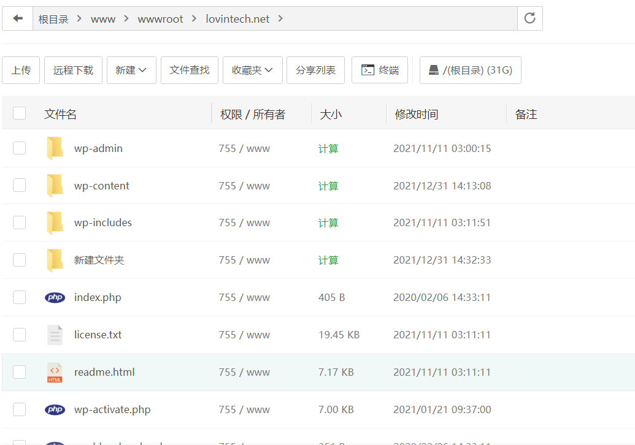Open the 终端 terminal button
Image resolution: width=635 pixels, height=445 pixels.
point(379,70)
